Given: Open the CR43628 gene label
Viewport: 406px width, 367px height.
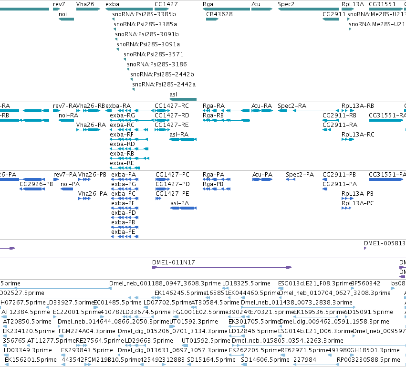Looking at the screenshot, I should click(x=219, y=14).
